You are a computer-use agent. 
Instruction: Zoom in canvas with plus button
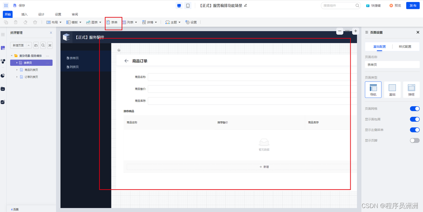pos(356,31)
